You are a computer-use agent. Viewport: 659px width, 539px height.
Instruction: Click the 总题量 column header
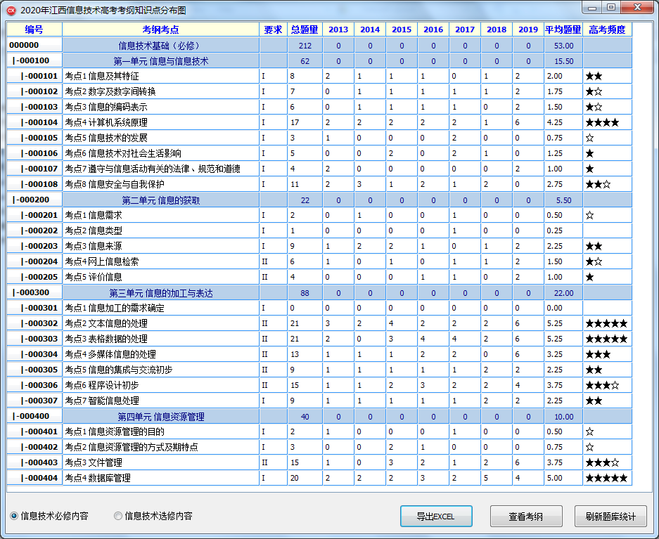(x=305, y=30)
